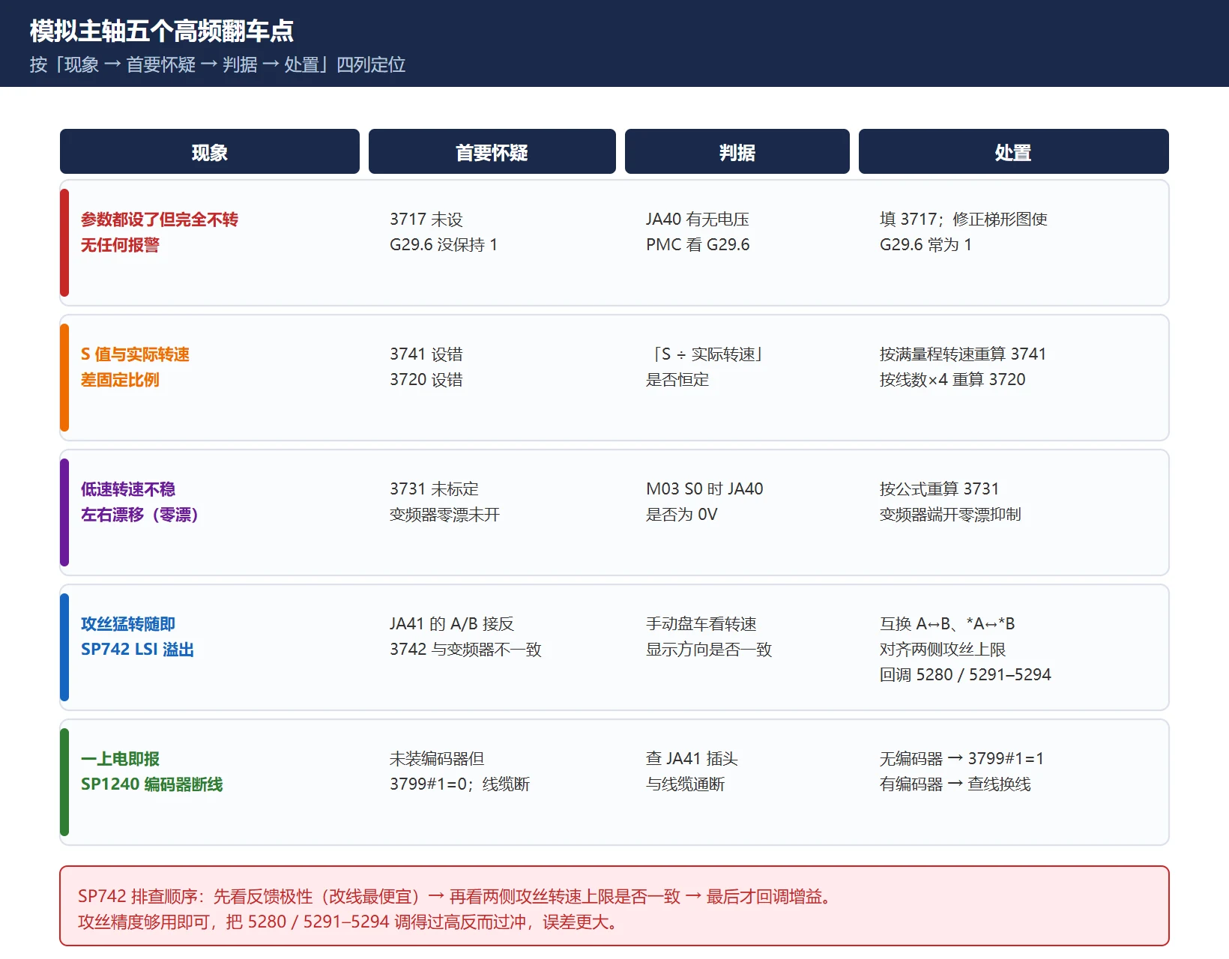The width and height of the screenshot is (1229, 959).
Task: Click the text 填 3717；修正梯形图使
Action: [964, 220]
